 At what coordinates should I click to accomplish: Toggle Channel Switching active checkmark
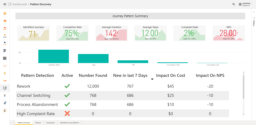click(x=67, y=95)
